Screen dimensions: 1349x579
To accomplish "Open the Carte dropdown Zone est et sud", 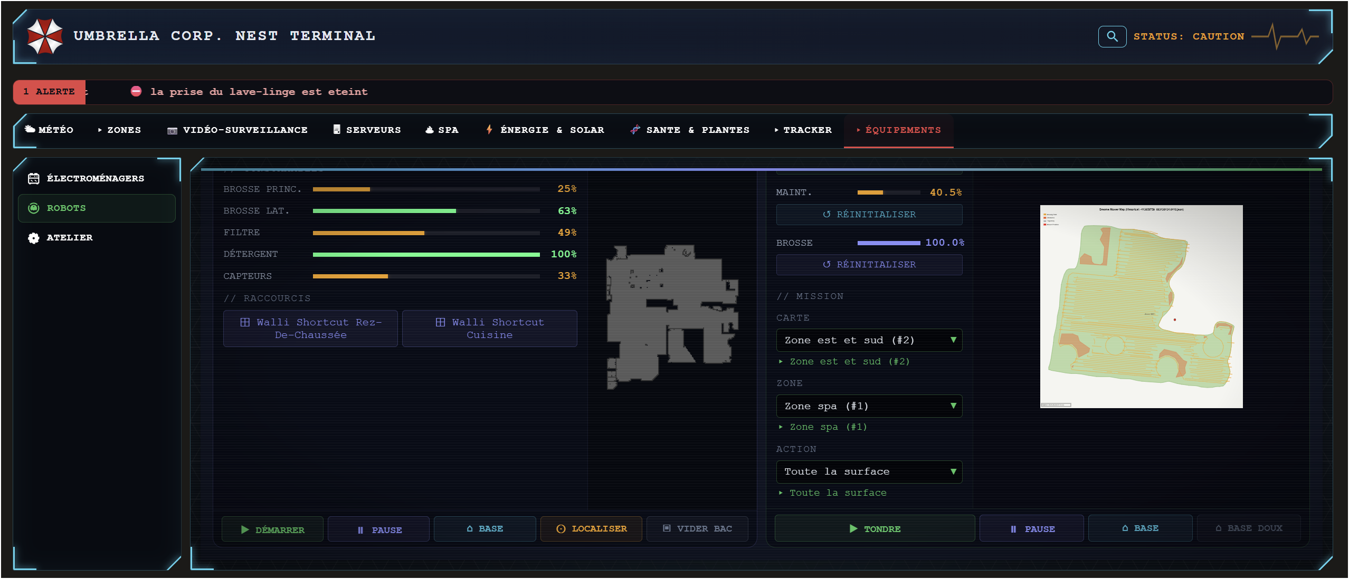I will (x=869, y=340).
